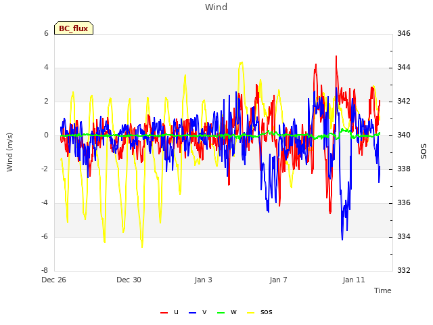Click the Dec 26 date tick label
Screen dimensions: 433x325
click(x=53, y=280)
